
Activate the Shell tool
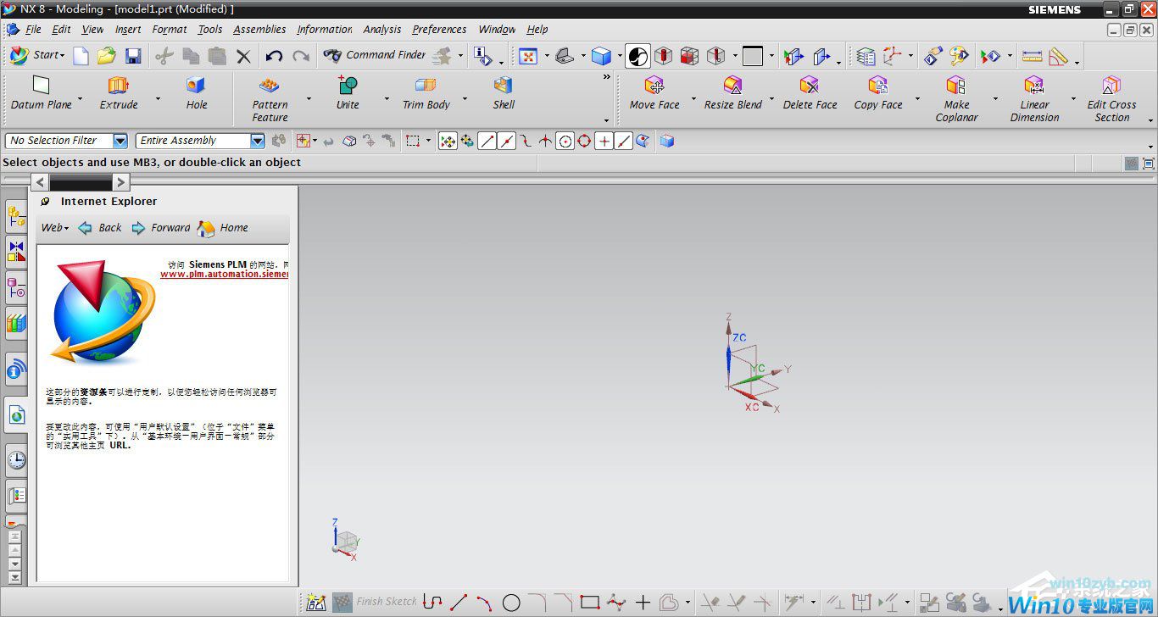[504, 92]
